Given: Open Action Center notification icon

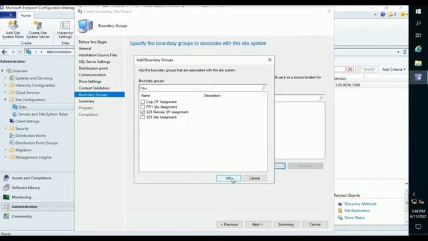Looking at the screenshot, I should pyautogui.click(x=418, y=227).
